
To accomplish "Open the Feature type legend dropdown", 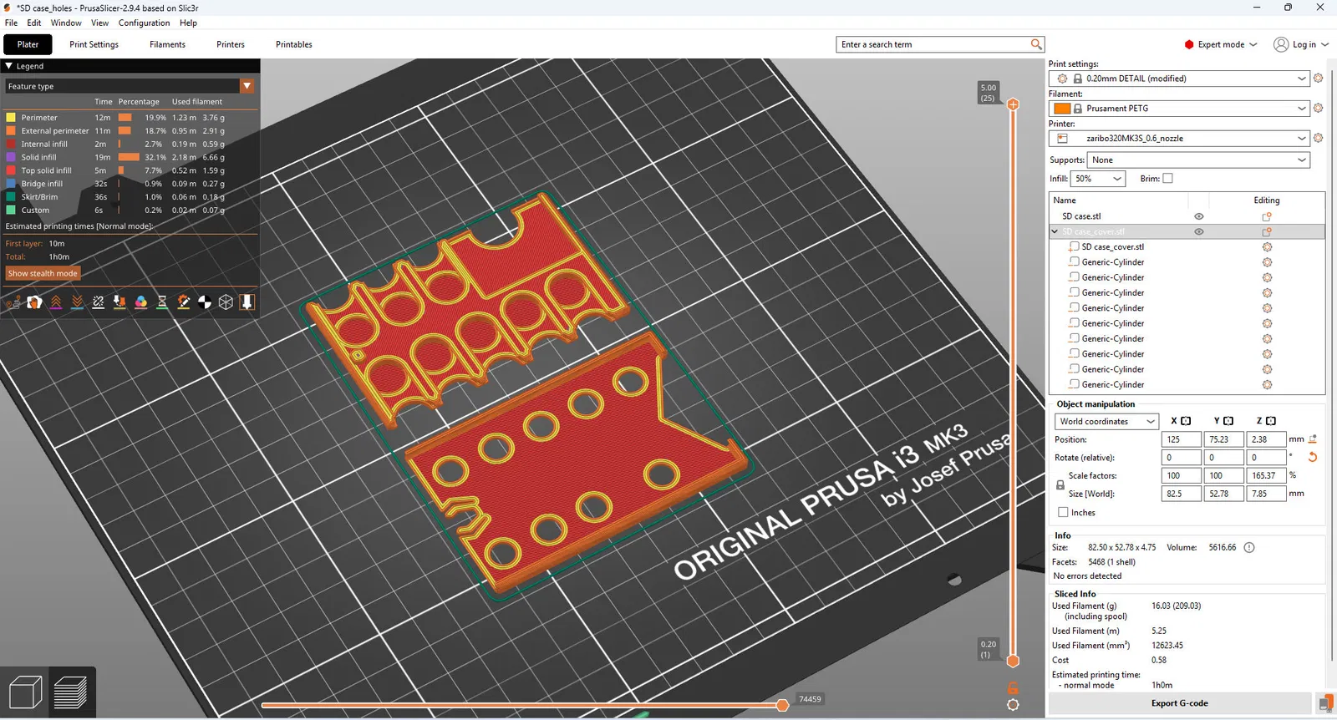I will pyautogui.click(x=247, y=86).
